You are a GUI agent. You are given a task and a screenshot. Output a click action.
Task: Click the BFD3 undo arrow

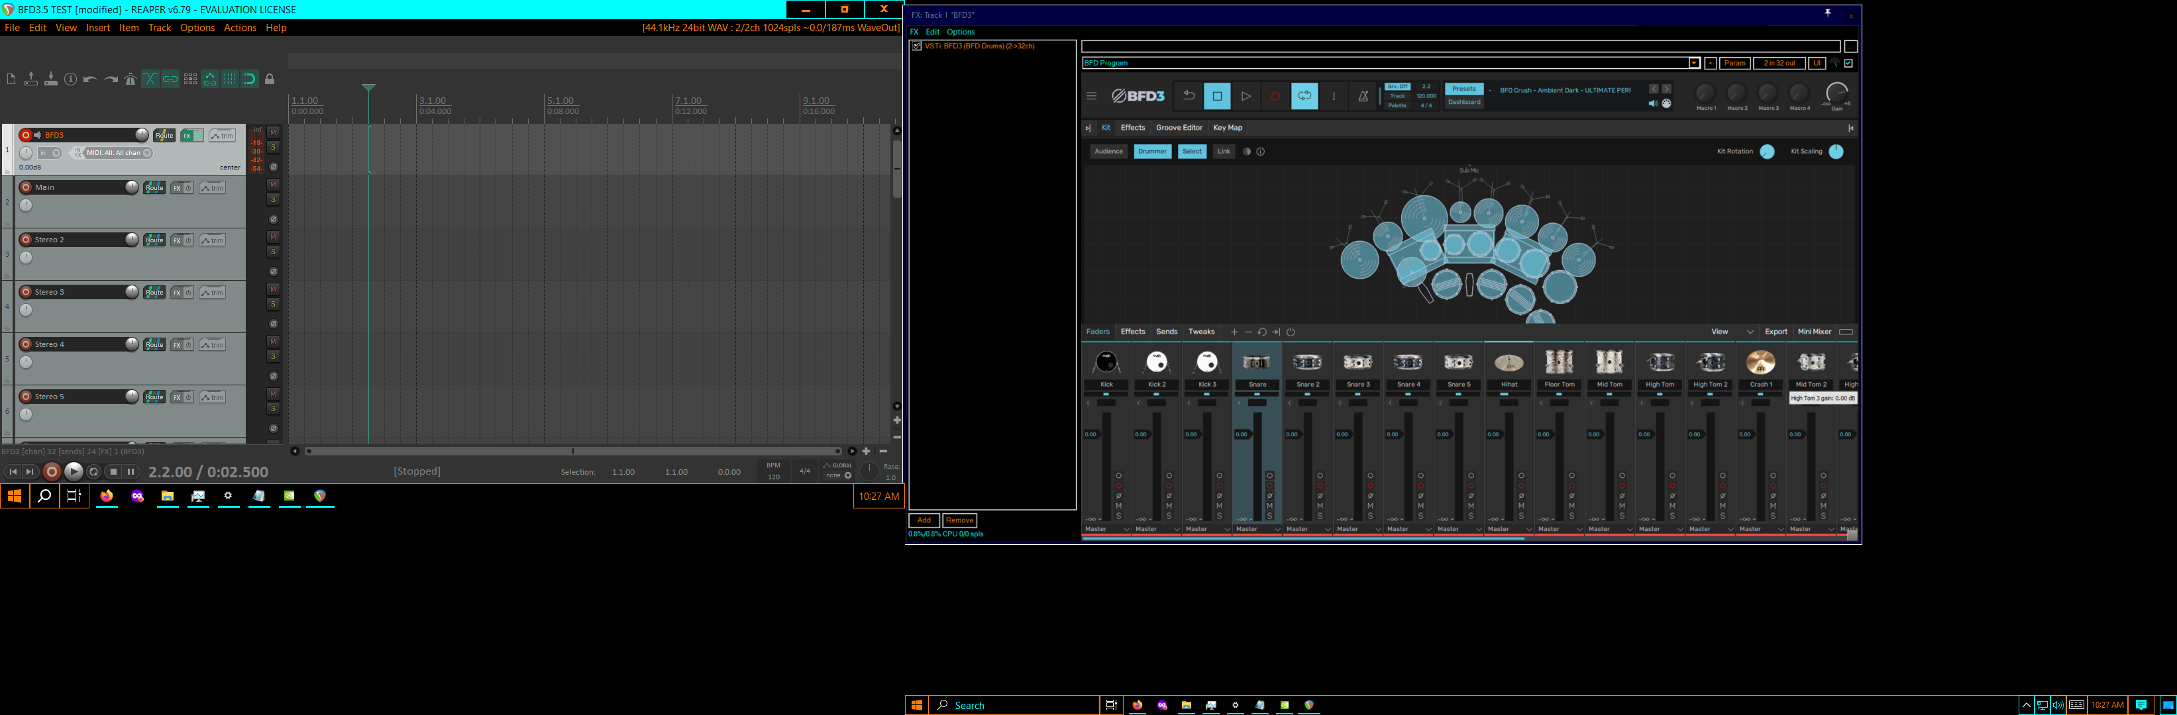click(1189, 96)
